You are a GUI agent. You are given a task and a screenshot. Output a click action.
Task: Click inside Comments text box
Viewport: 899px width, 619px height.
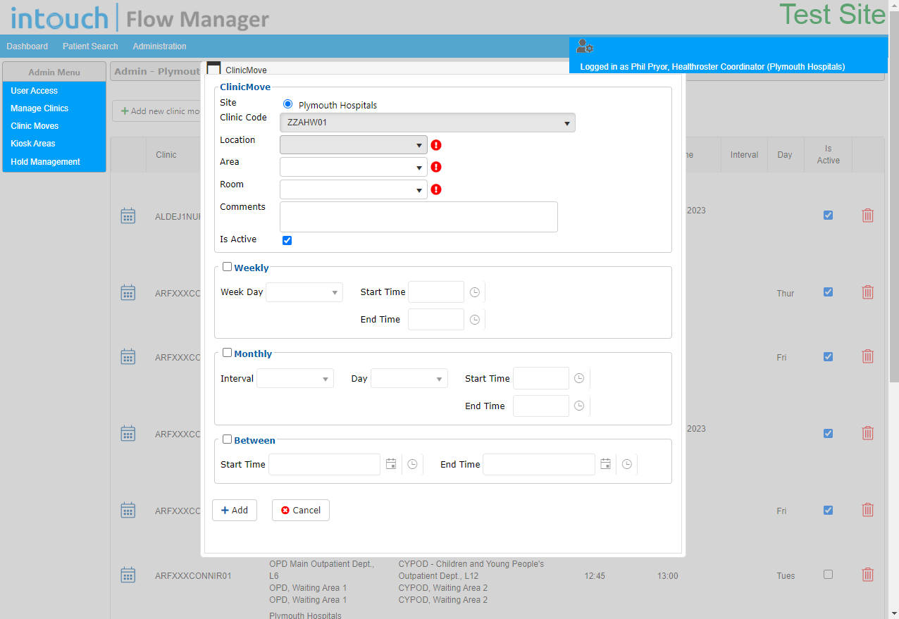tap(418, 217)
